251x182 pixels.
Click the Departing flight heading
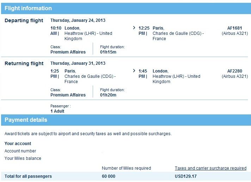(24, 21)
